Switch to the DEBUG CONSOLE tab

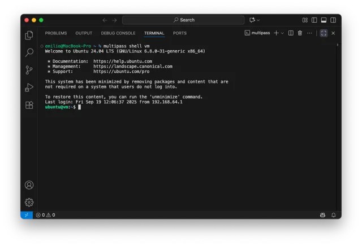click(118, 33)
